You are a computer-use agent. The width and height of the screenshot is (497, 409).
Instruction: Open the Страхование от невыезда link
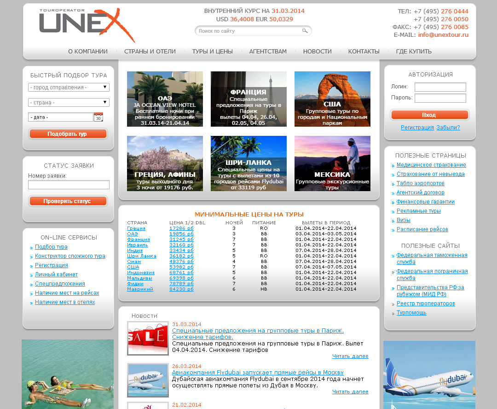coord(430,174)
